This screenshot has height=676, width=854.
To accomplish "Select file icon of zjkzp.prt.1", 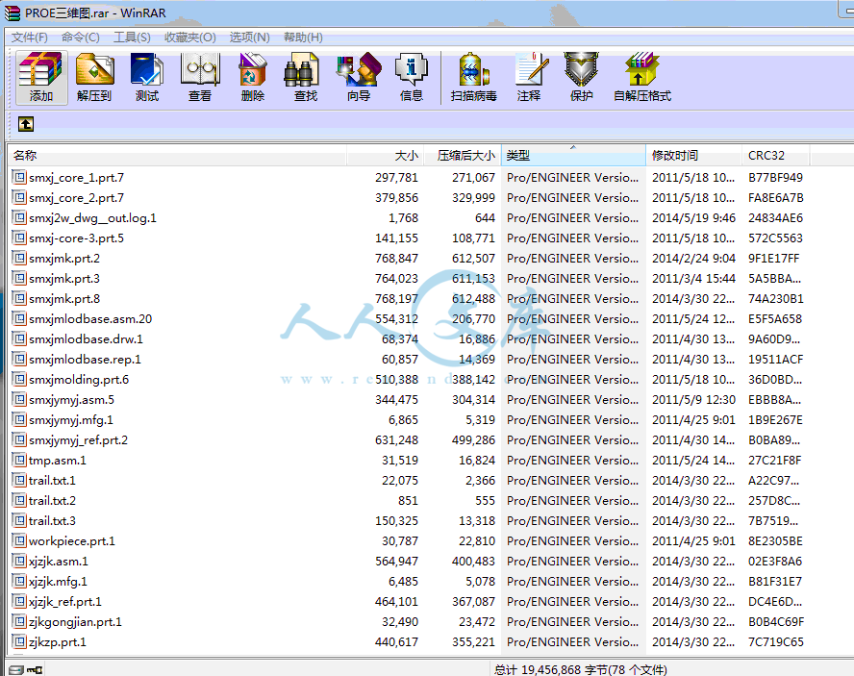I will [19, 641].
